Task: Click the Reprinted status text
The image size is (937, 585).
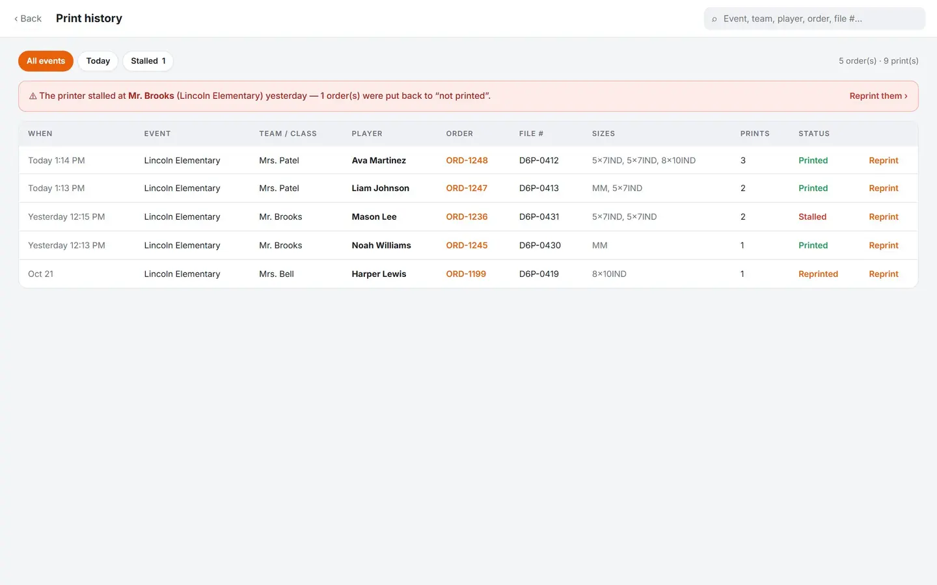Action: [818, 274]
